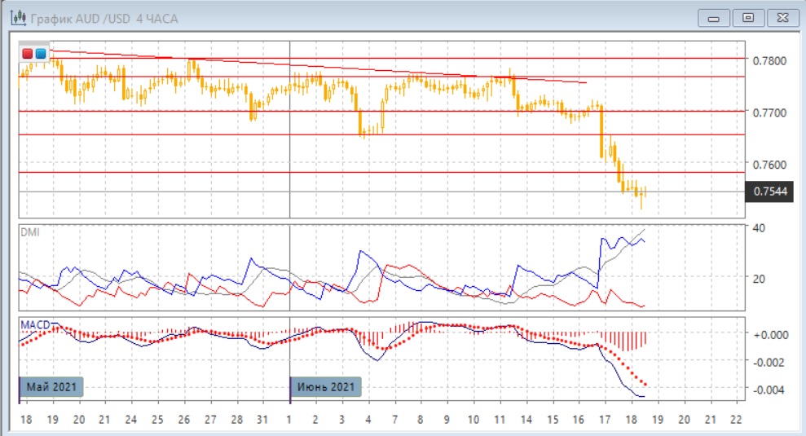Screen dimensions: 806x436
Task: Select the Май 2021 month marker
Action: [x=52, y=386]
